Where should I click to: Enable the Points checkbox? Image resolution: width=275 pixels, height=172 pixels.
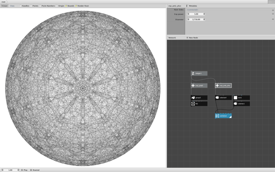click(31, 6)
